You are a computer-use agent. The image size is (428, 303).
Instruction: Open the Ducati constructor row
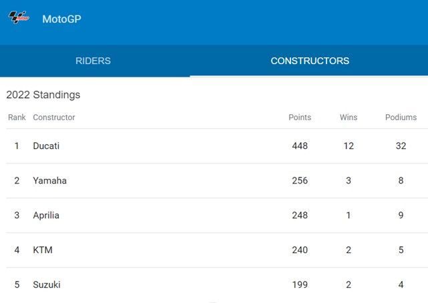pyautogui.click(x=46, y=145)
